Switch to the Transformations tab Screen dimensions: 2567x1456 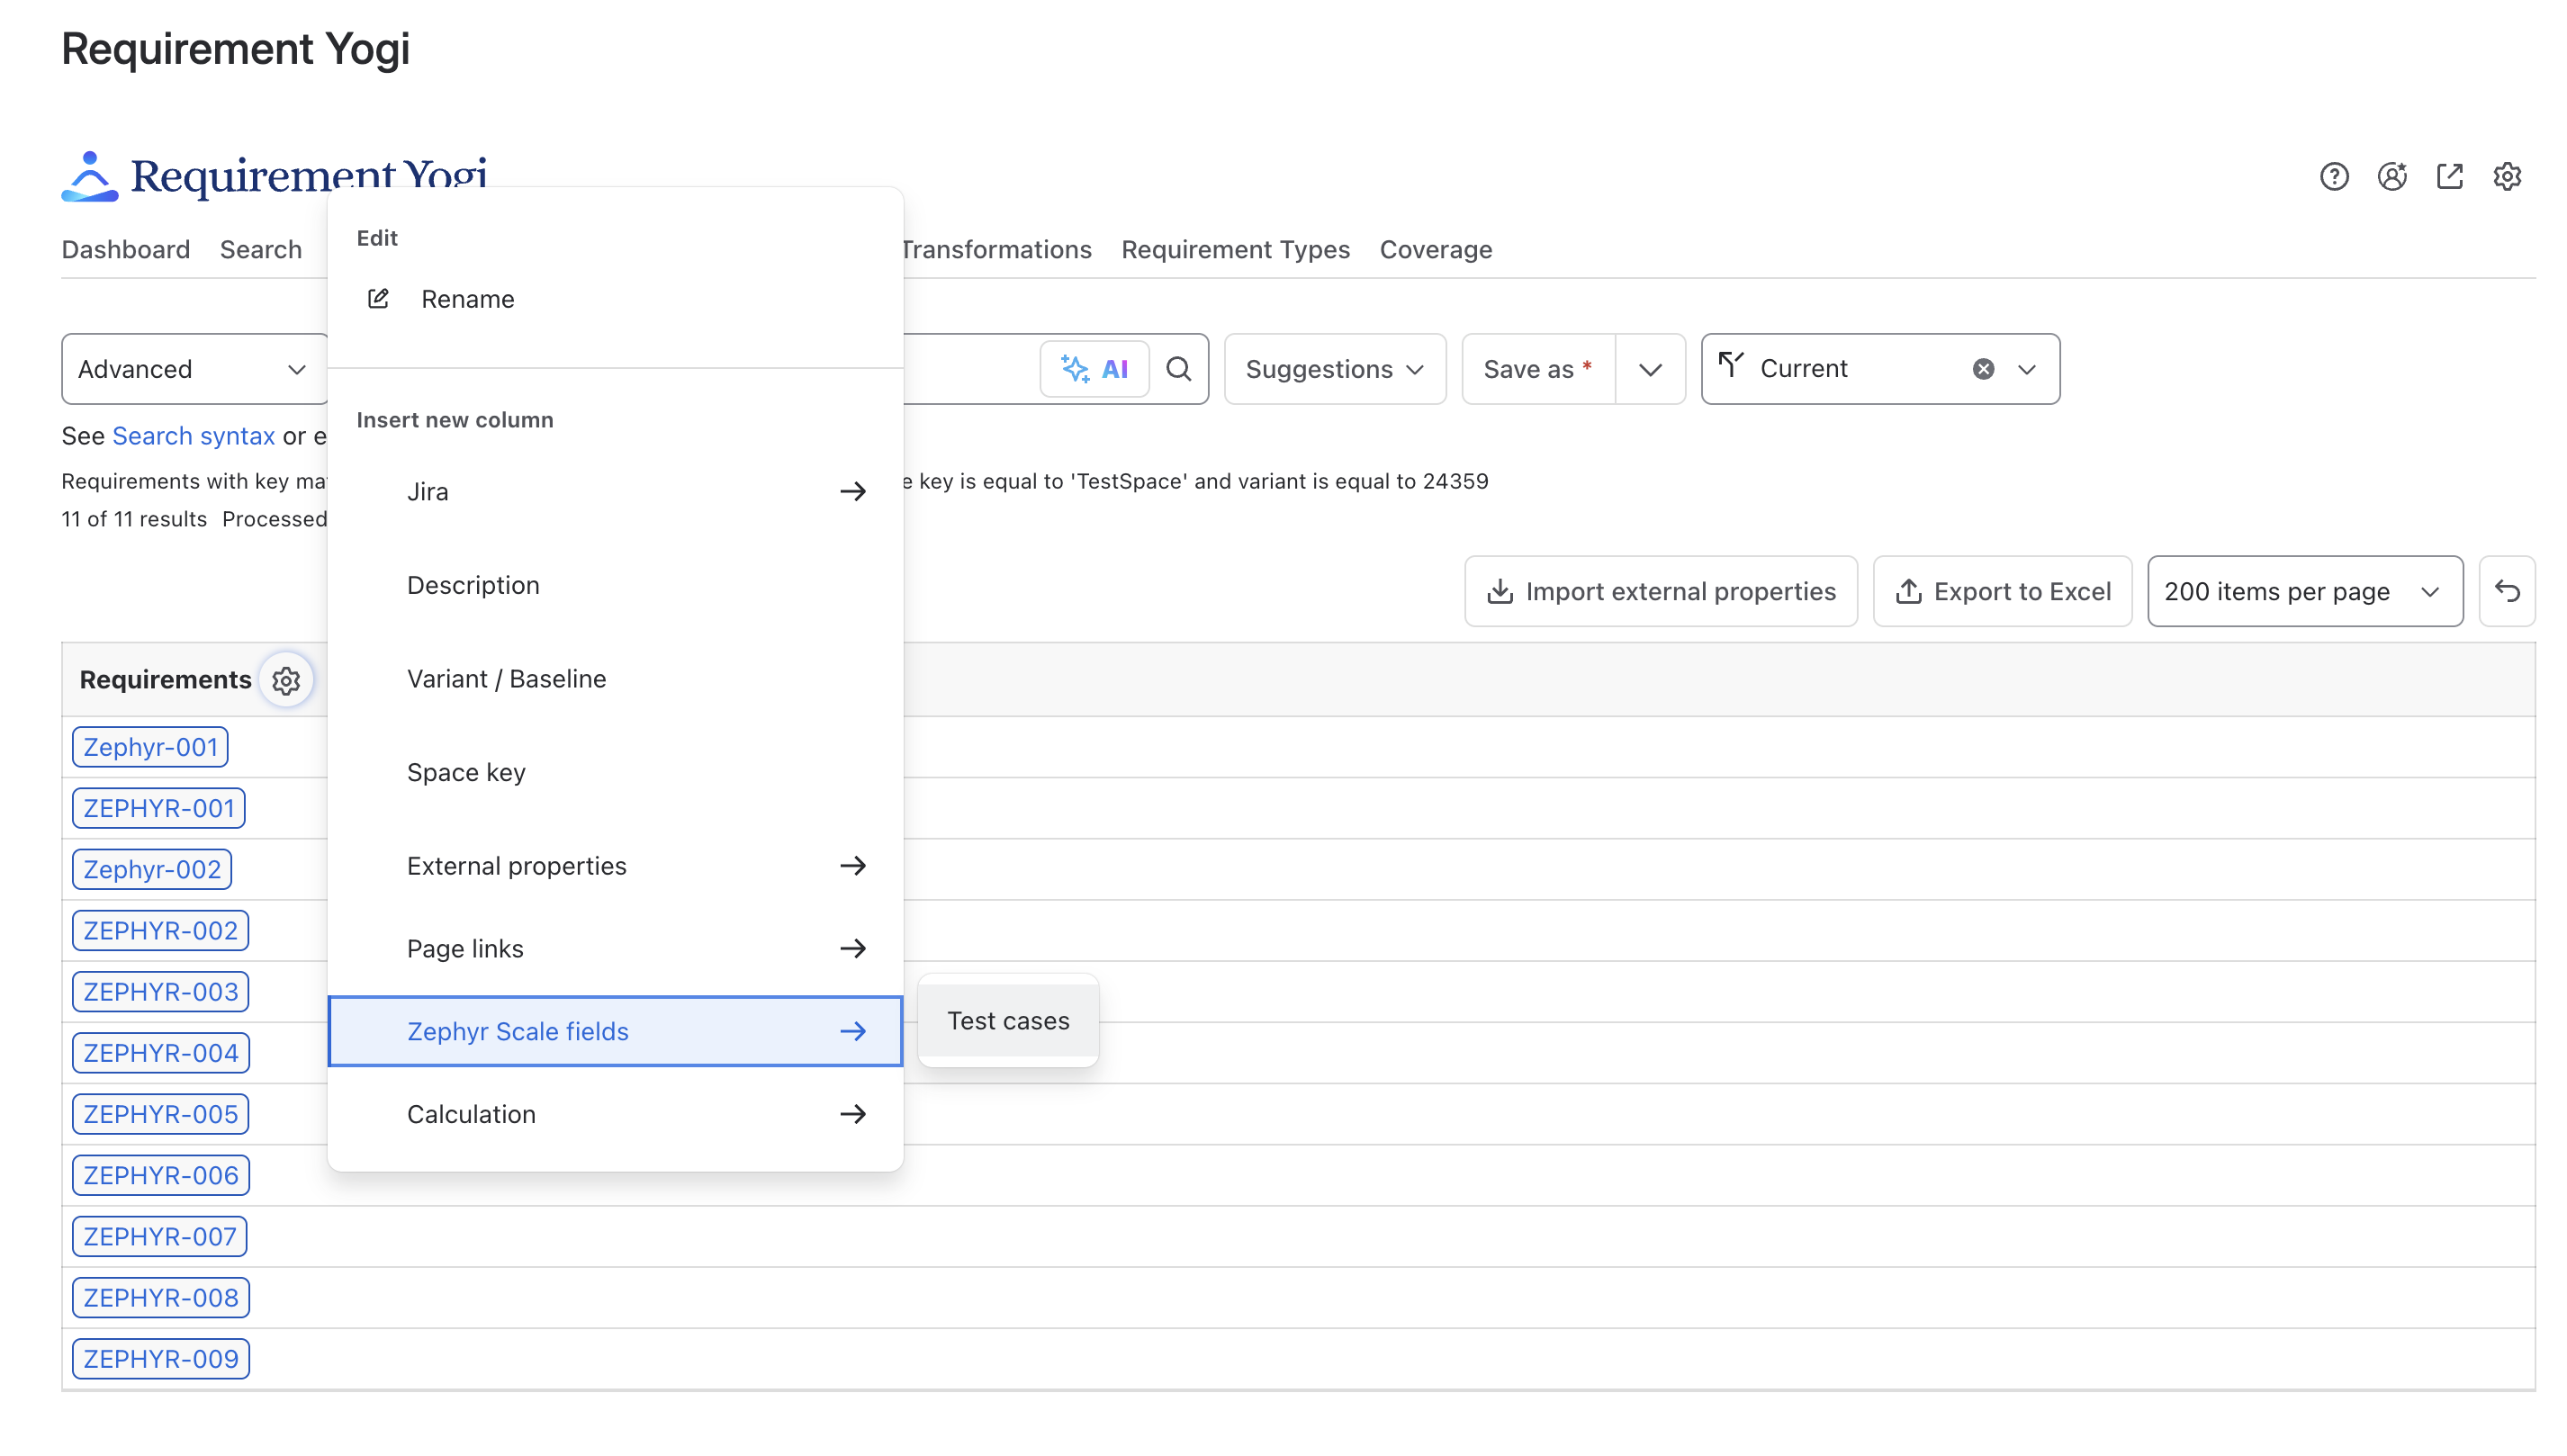[996, 250]
